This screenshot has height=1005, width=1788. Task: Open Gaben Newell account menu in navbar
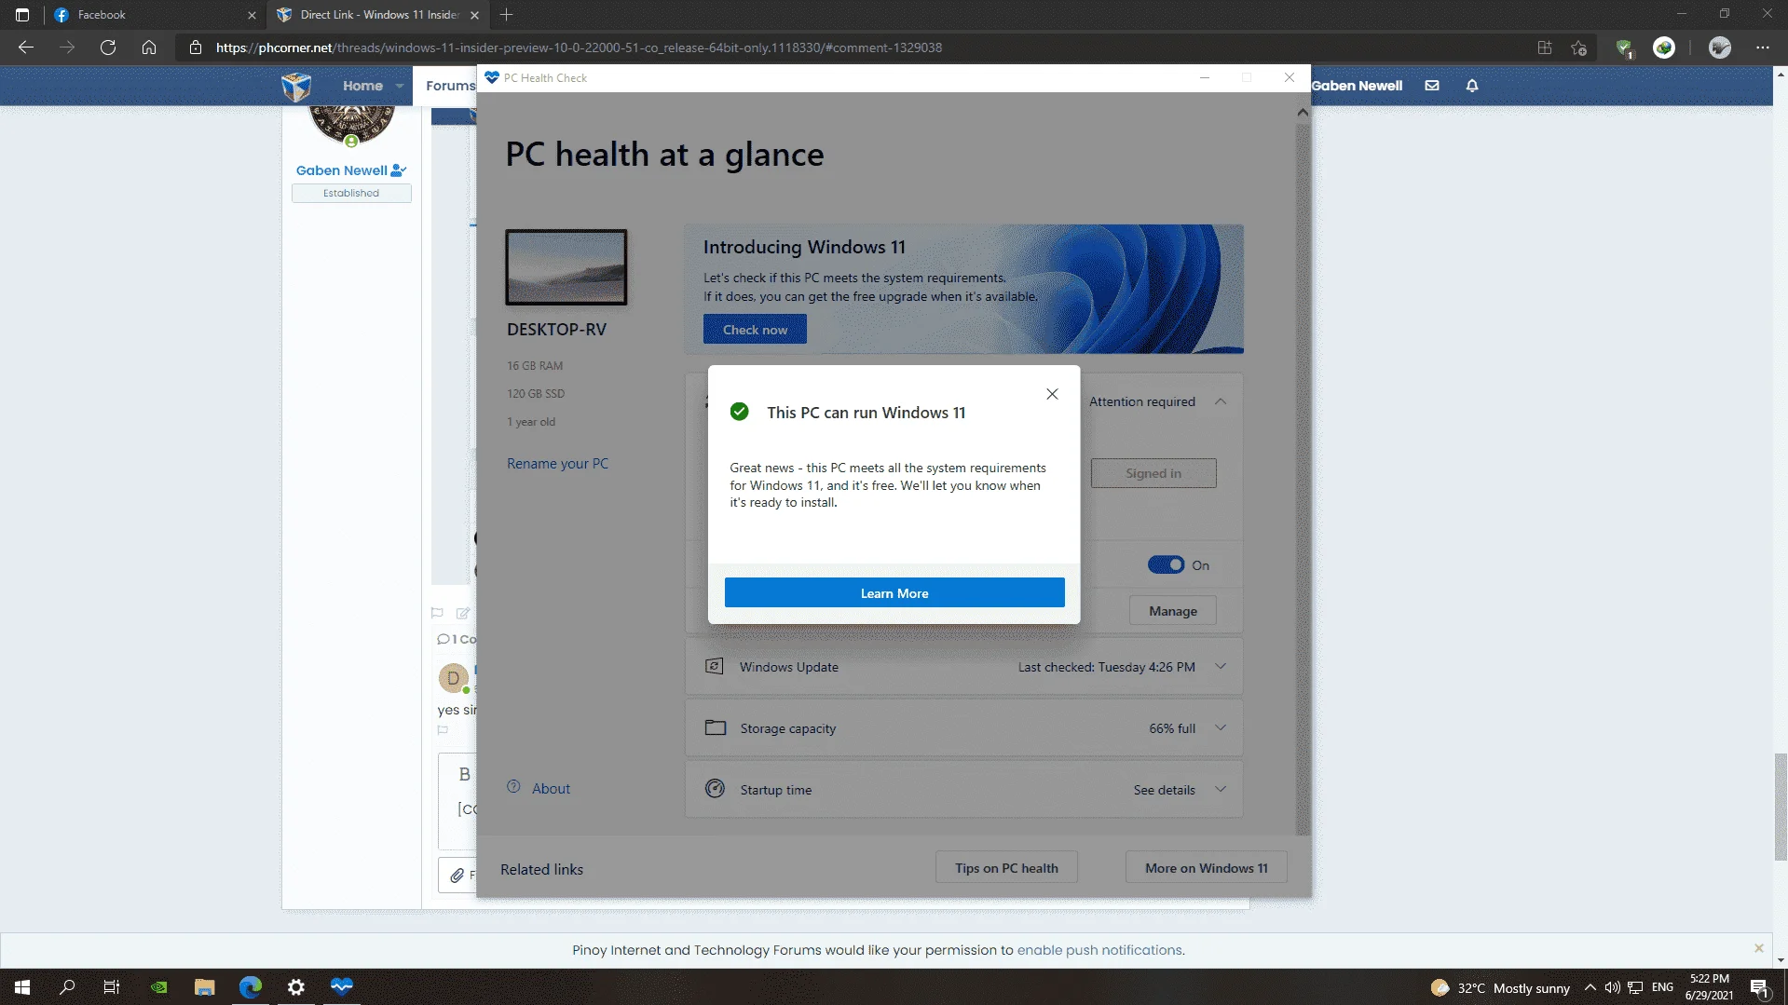(1357, 86)
